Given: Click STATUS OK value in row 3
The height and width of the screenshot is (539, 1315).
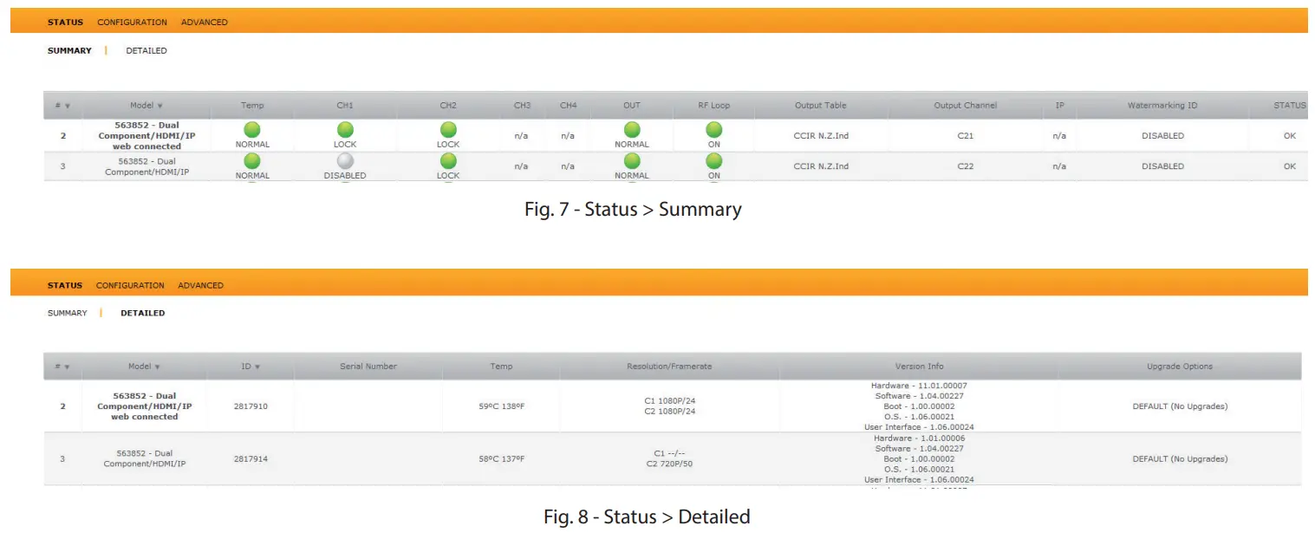Looking at the screenshot, I should 1290,166.
